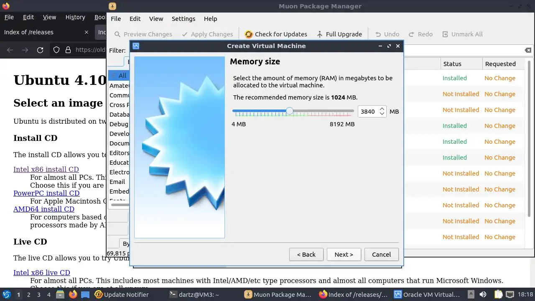Reload the page in Firefox
This screenshot has height=301, width=535.
coord(40,50)
